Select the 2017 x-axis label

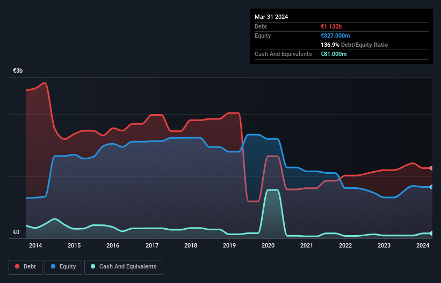point(152,245)
